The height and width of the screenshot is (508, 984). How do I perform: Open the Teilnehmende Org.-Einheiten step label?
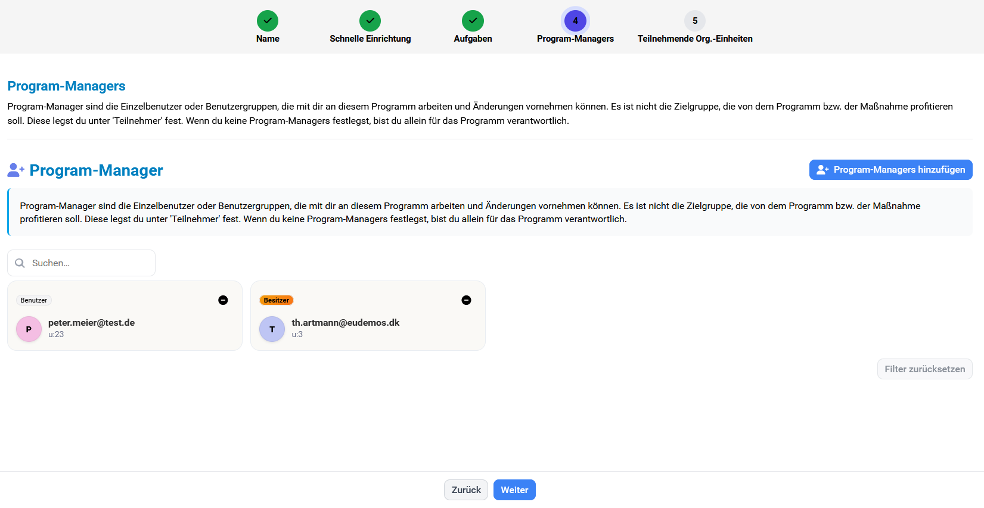pyautogui.click(x=694, y=39)
